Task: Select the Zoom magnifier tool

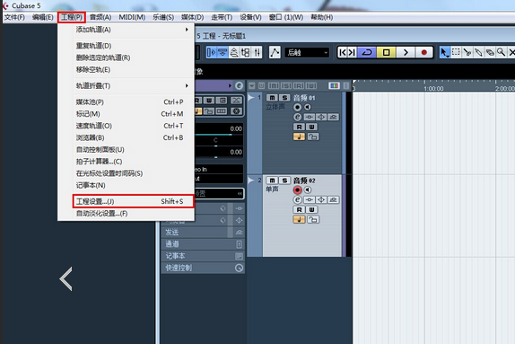Action: pyautogui.click(x=501, y=52)
